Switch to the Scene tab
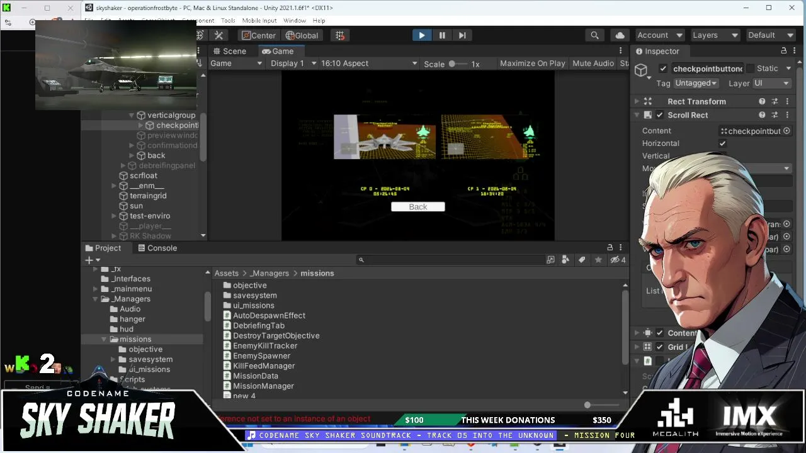806x453 pixels. 230,51
